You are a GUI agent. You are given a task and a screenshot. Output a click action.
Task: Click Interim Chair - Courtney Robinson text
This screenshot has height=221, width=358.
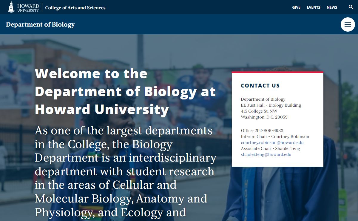275,136
